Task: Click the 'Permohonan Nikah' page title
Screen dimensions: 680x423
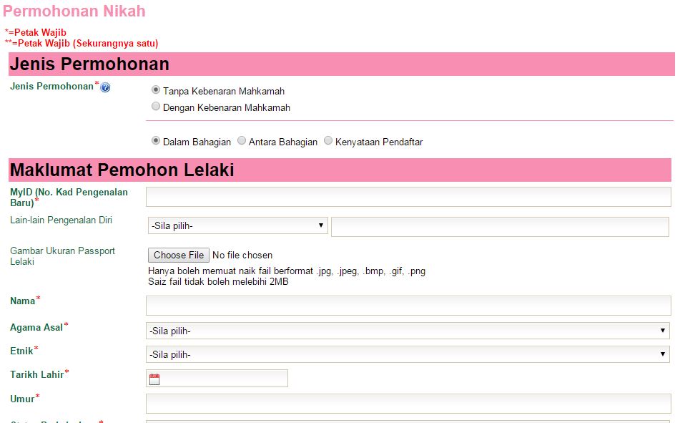Action: pyautogui.click(x=74, y=11)
